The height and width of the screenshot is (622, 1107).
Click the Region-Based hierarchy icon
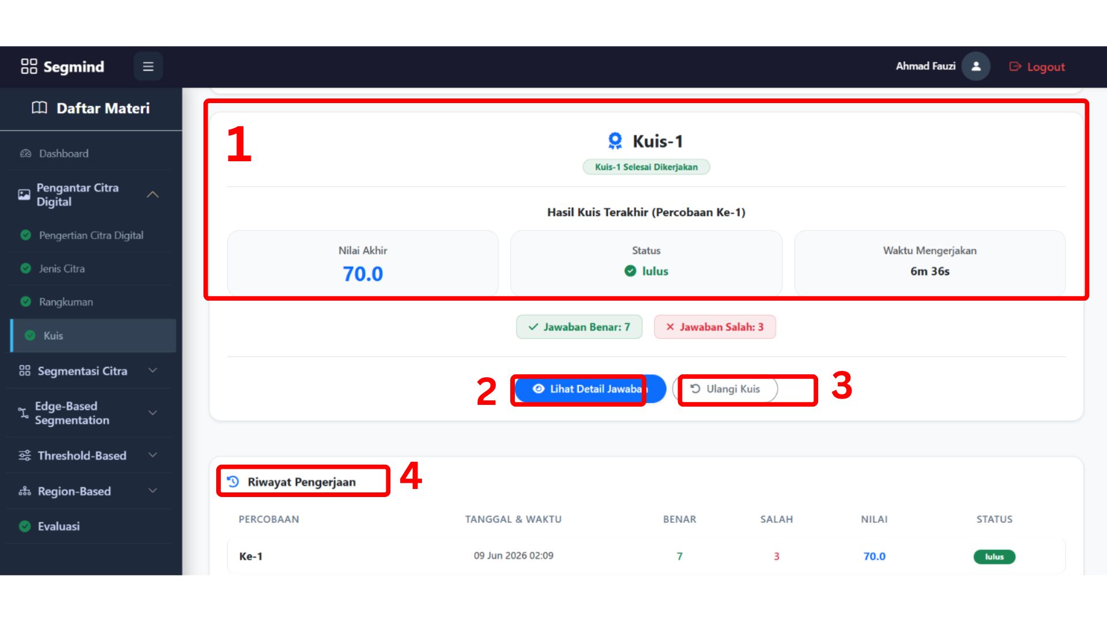(25, 491)
